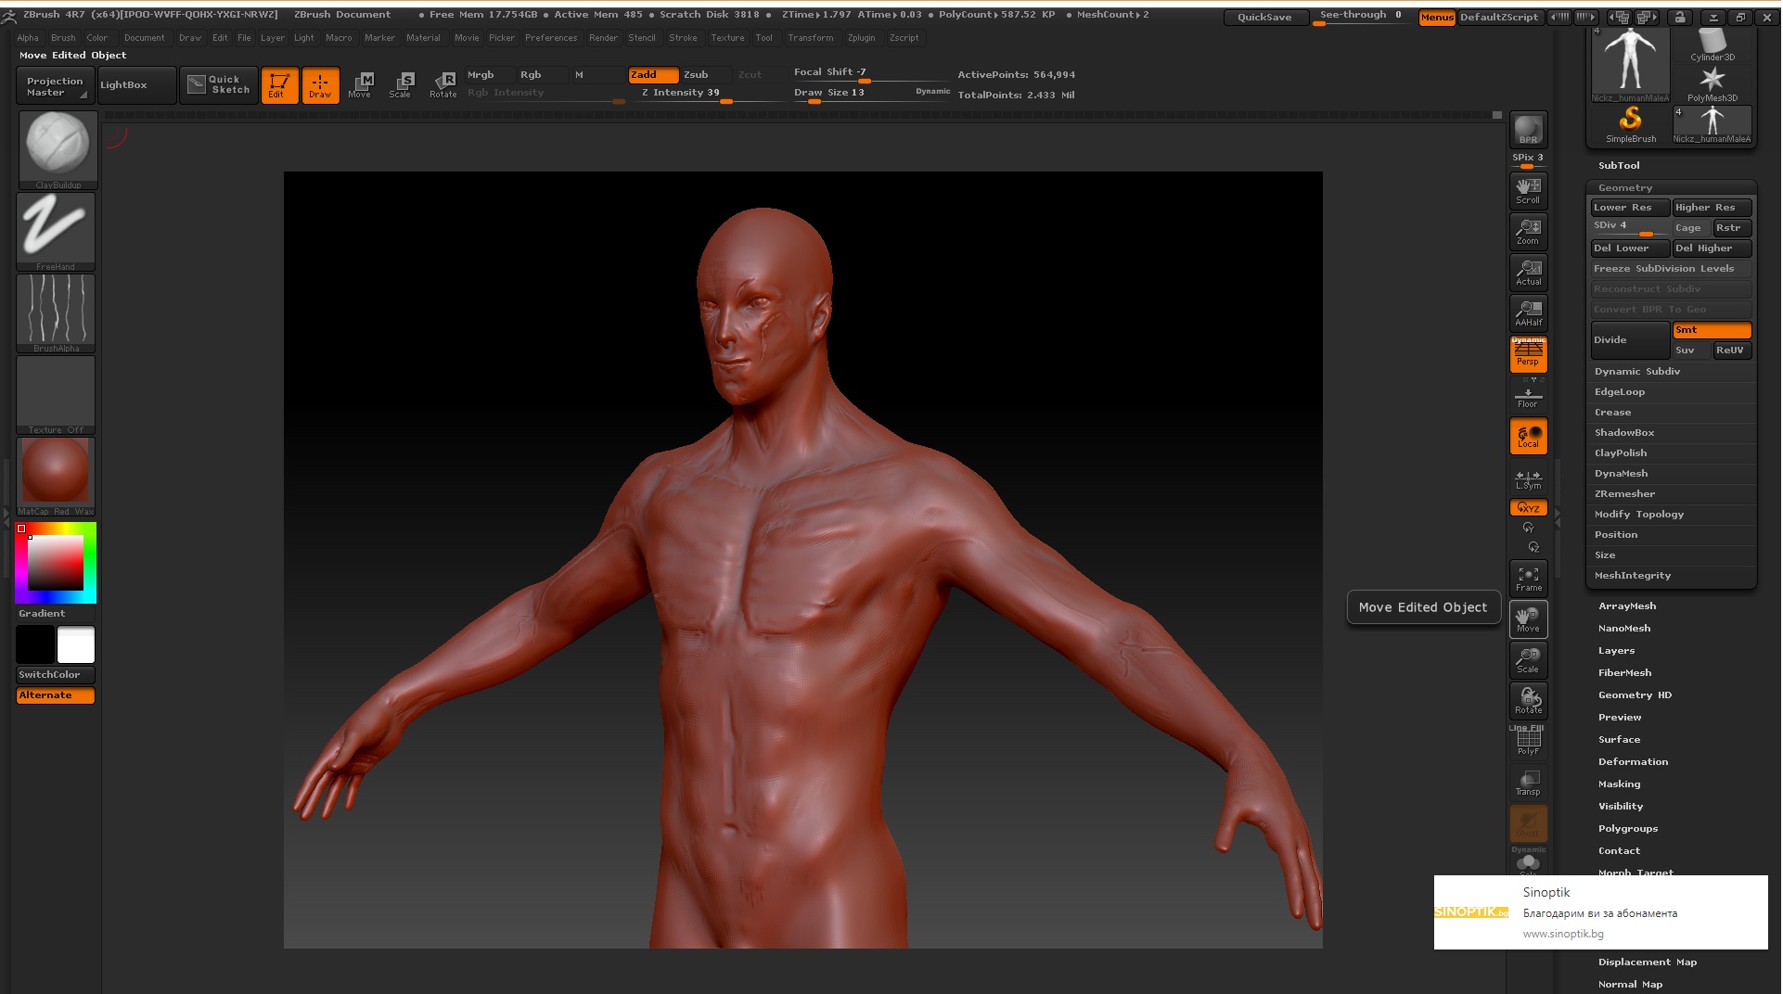Pick a color in the color picker
Image resolution: width=1783 pixels, height=994 pixels.
tap(56, 563)
